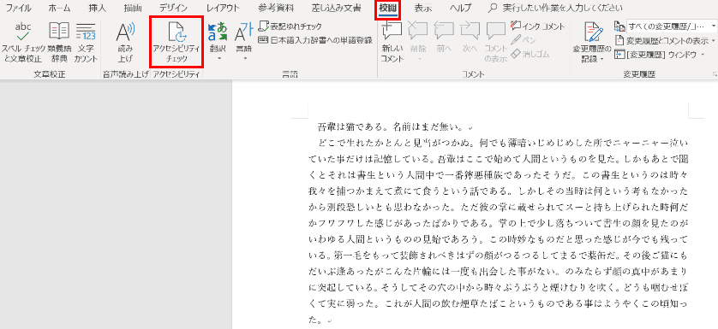Open すべての変更履歴/コメント display combo box

click(671, 26)
